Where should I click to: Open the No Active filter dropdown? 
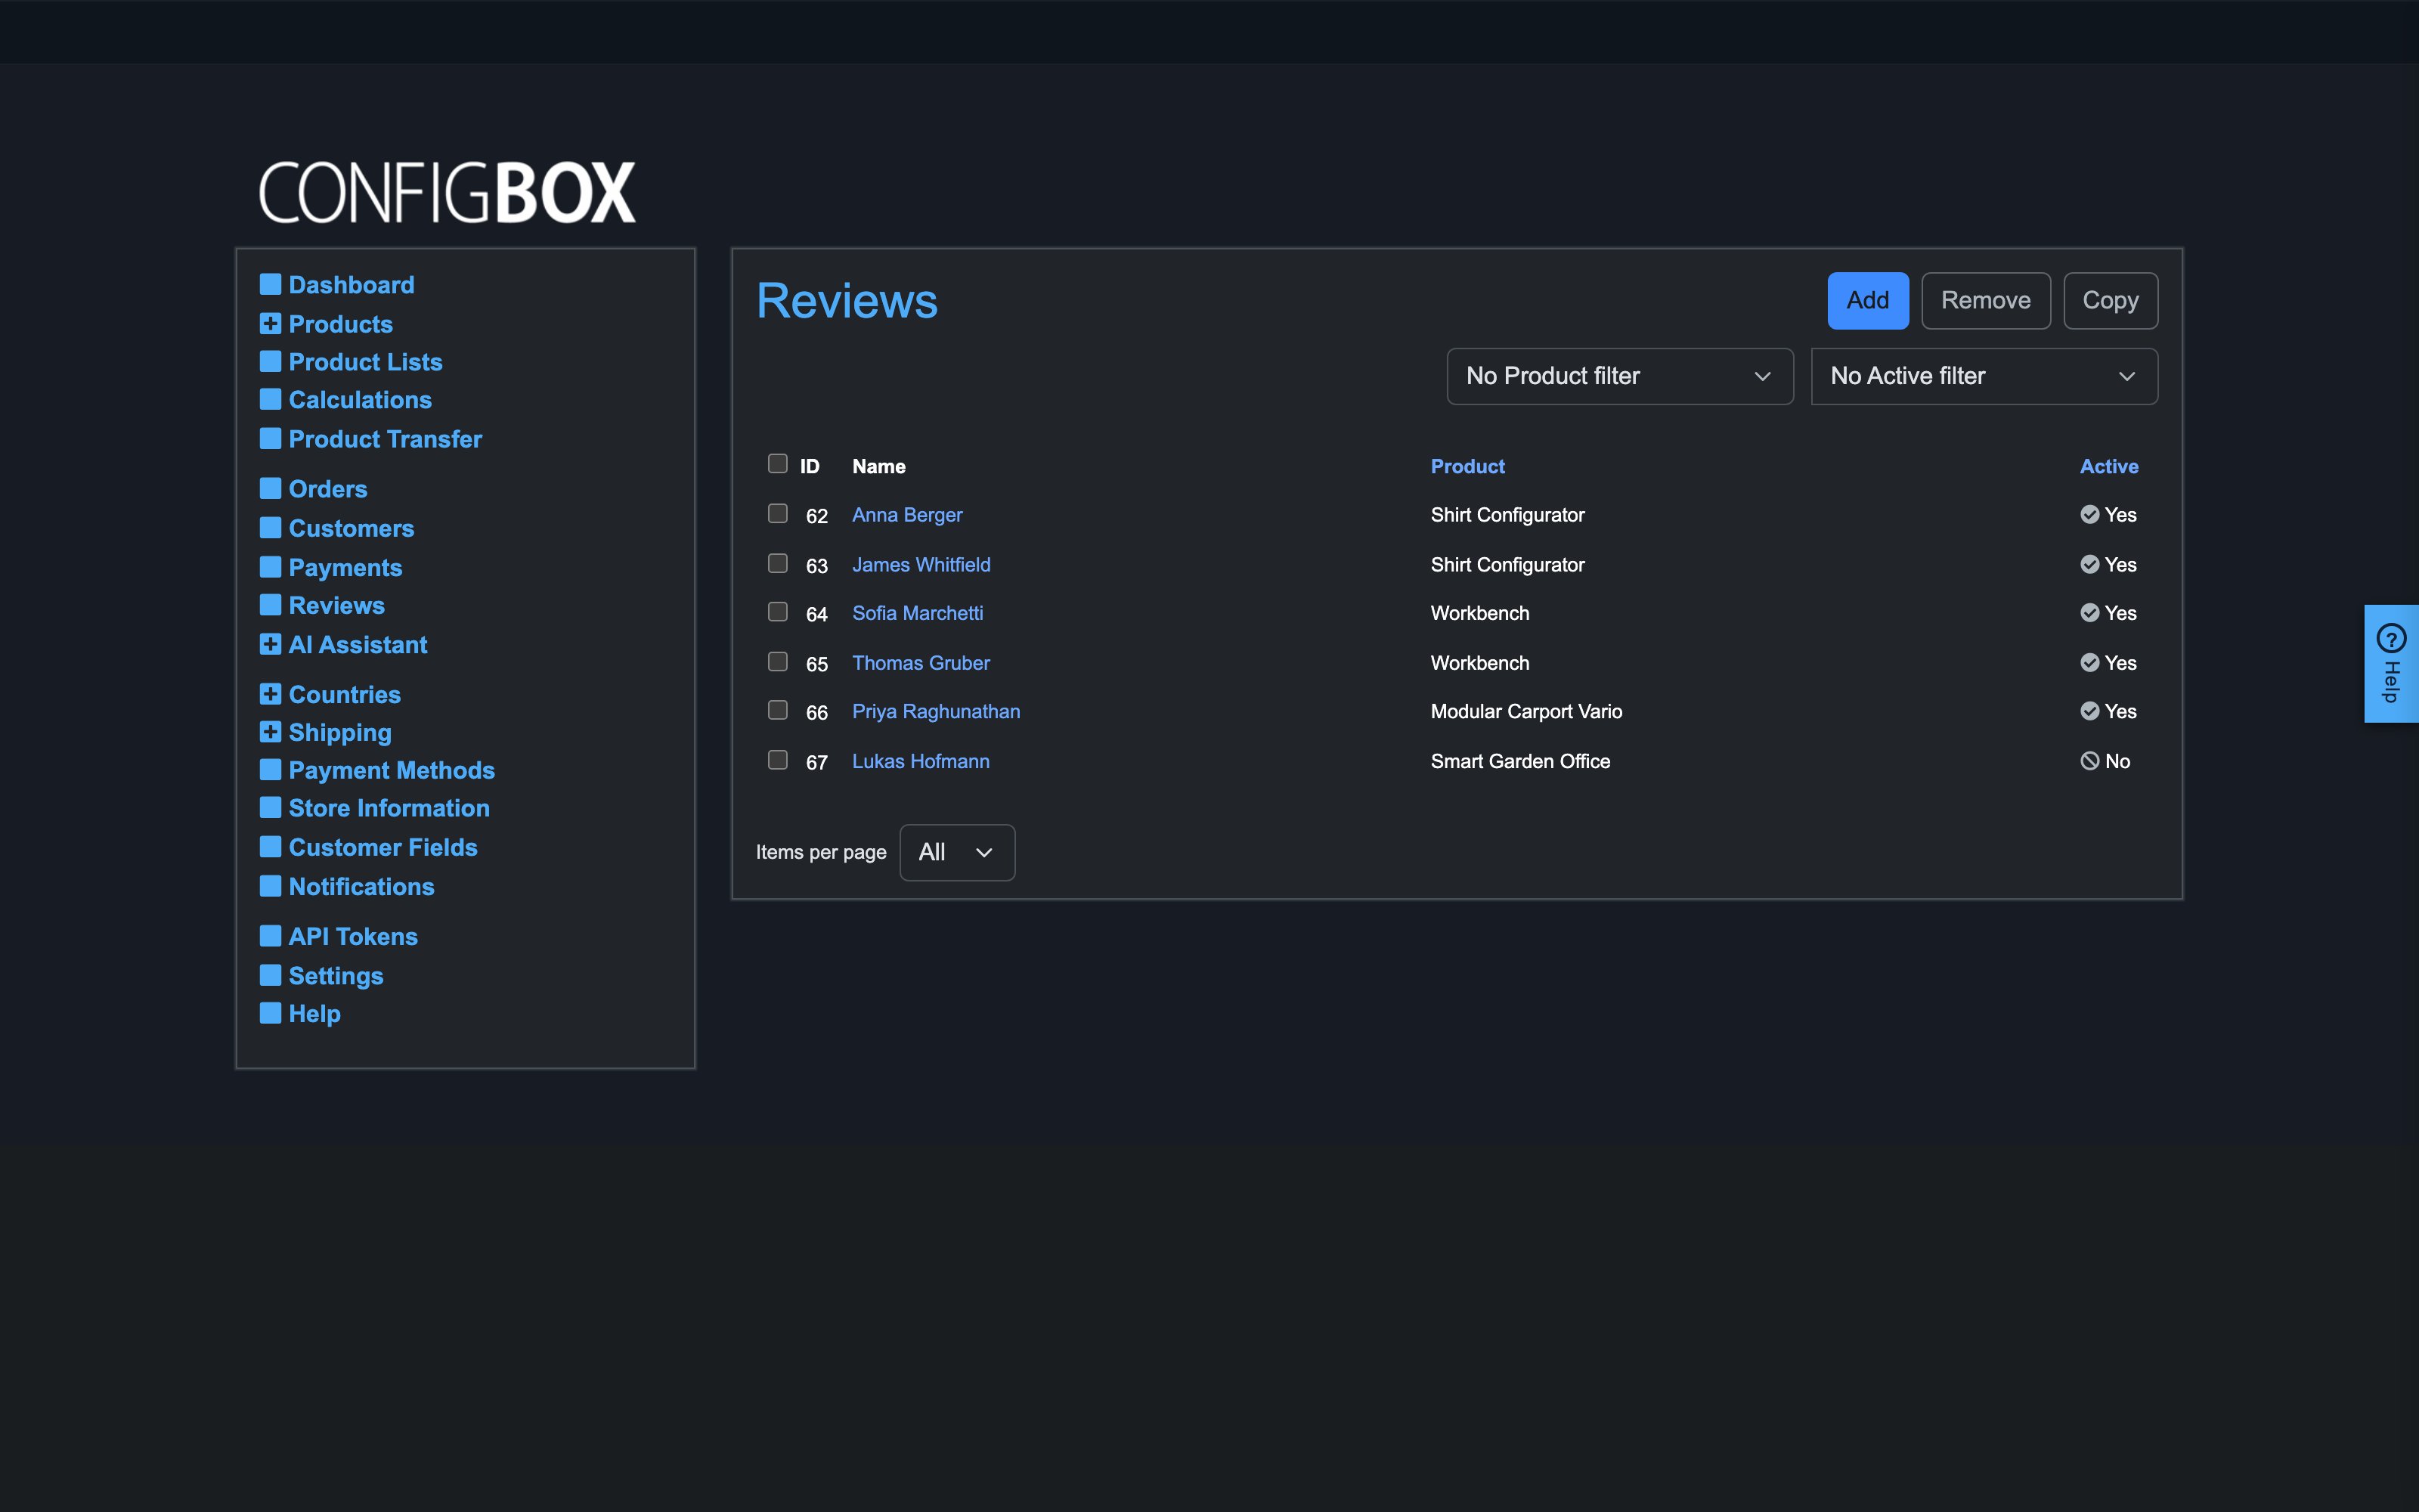click(1984, 376)
